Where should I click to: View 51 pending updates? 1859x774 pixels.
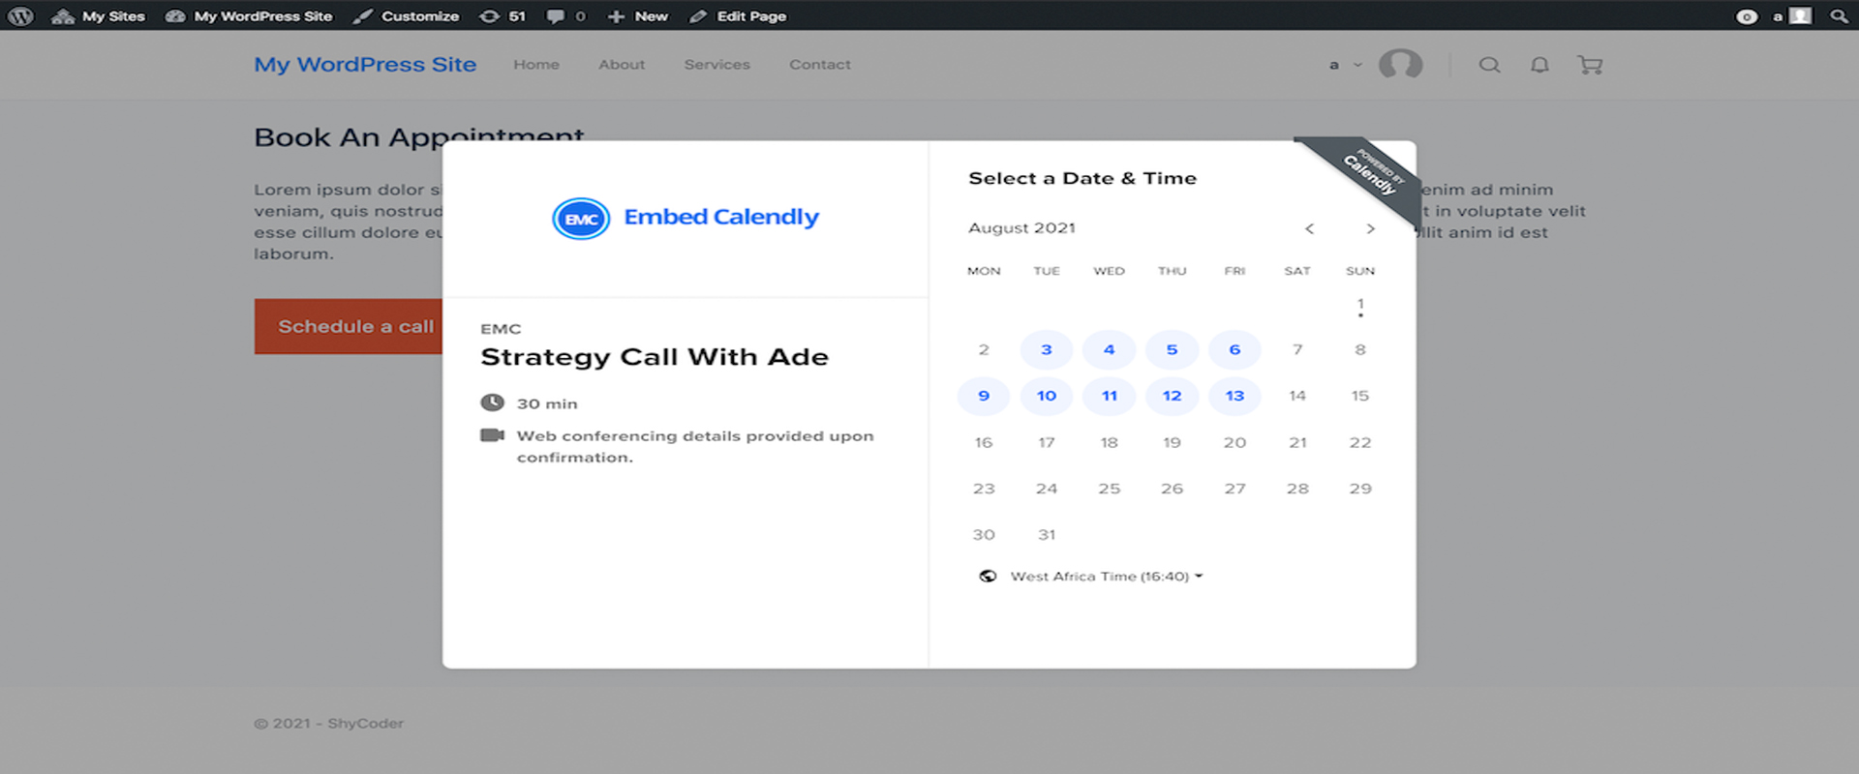point(503,15)
